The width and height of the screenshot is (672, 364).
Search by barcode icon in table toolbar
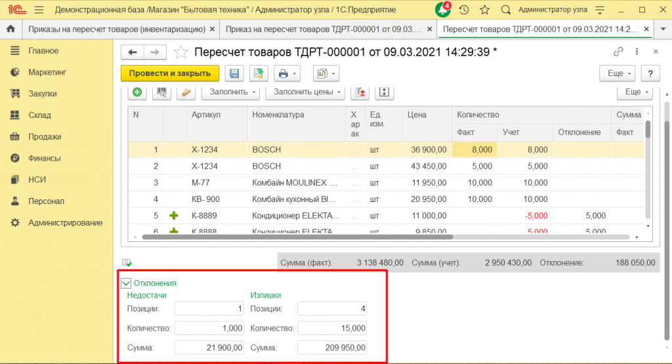tap(161, 92)
